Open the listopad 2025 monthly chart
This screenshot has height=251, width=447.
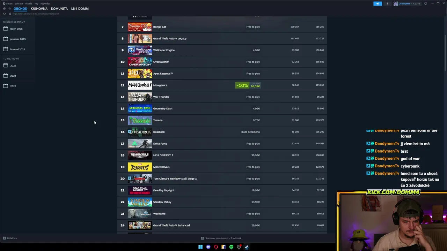[17, 49]
